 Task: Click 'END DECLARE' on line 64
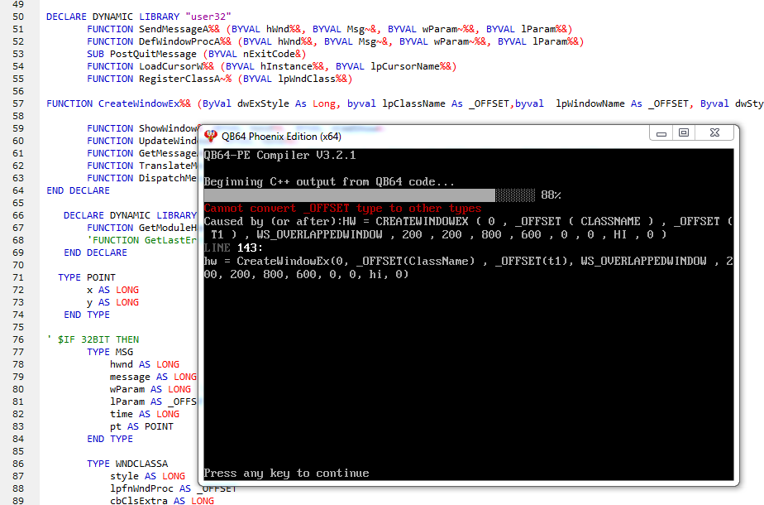click(x=78, y=190)
